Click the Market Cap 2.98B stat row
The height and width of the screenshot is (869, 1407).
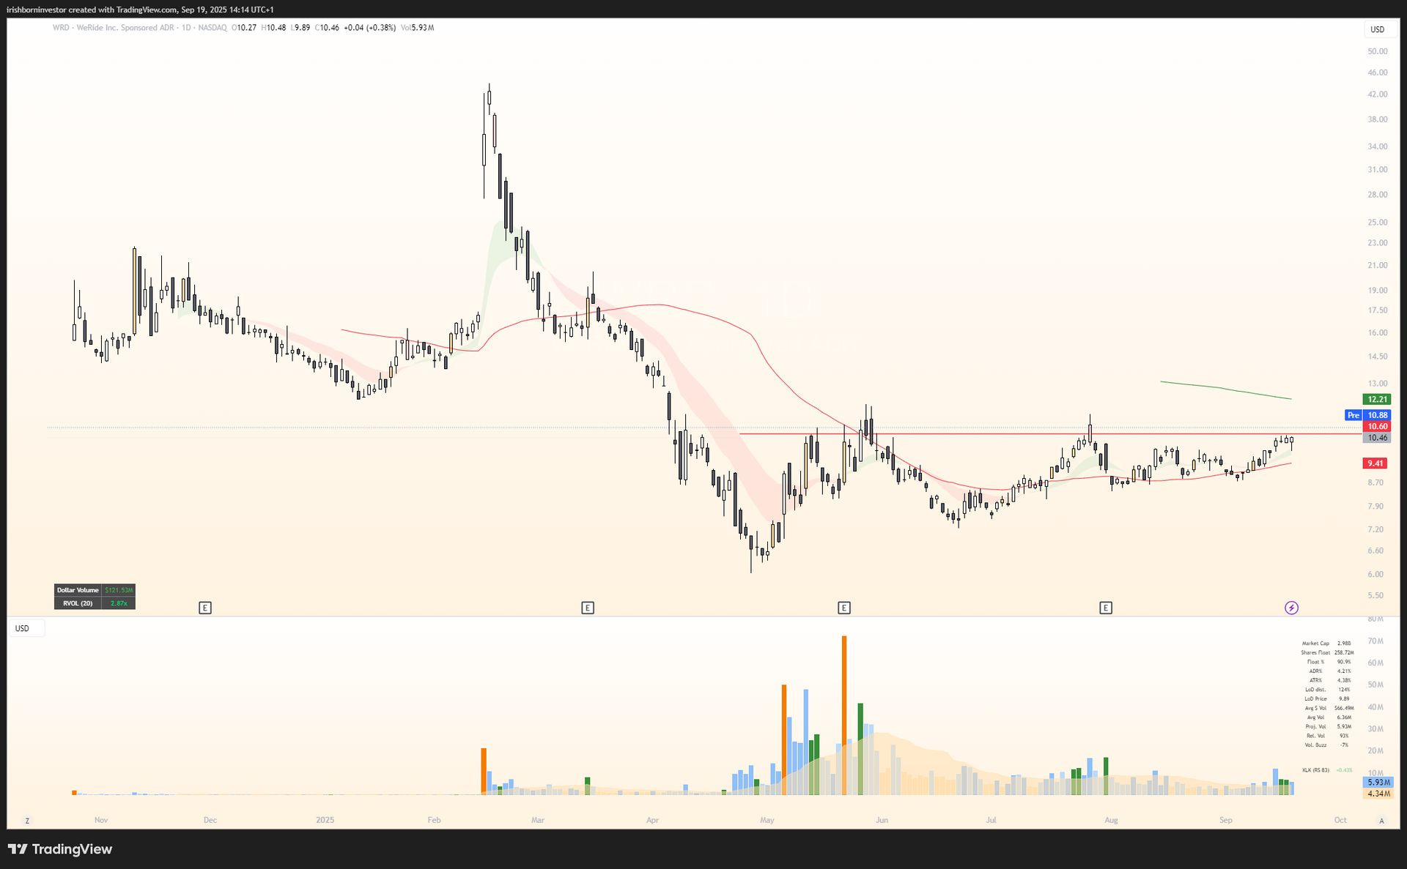(x=1327, y=644)
